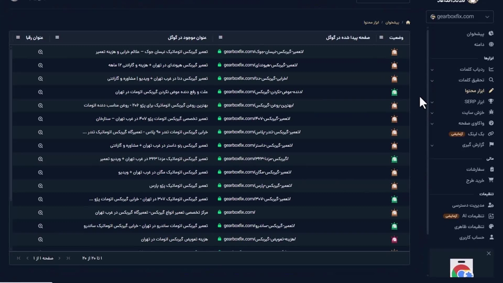Click breadcrumb home icon
The height and width of the screenshot is (283, 503).
pos(408,22)
